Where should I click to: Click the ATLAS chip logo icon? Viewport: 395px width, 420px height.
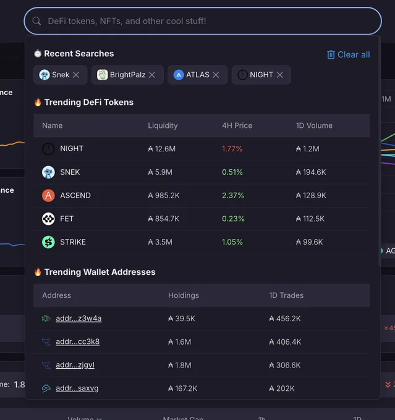[x=179, y=75]
